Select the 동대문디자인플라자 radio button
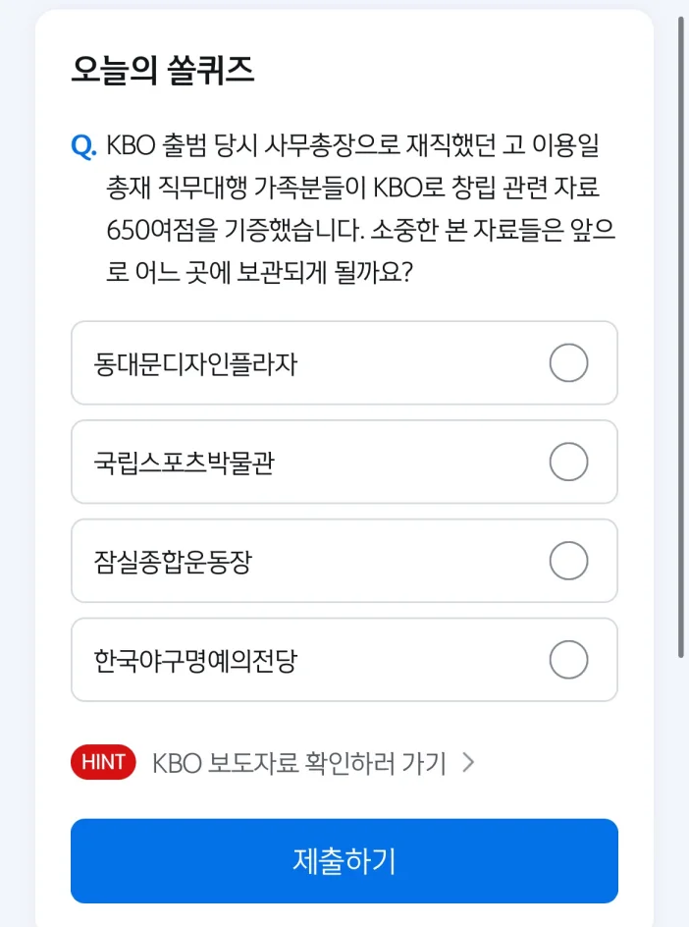 [568, 362]
